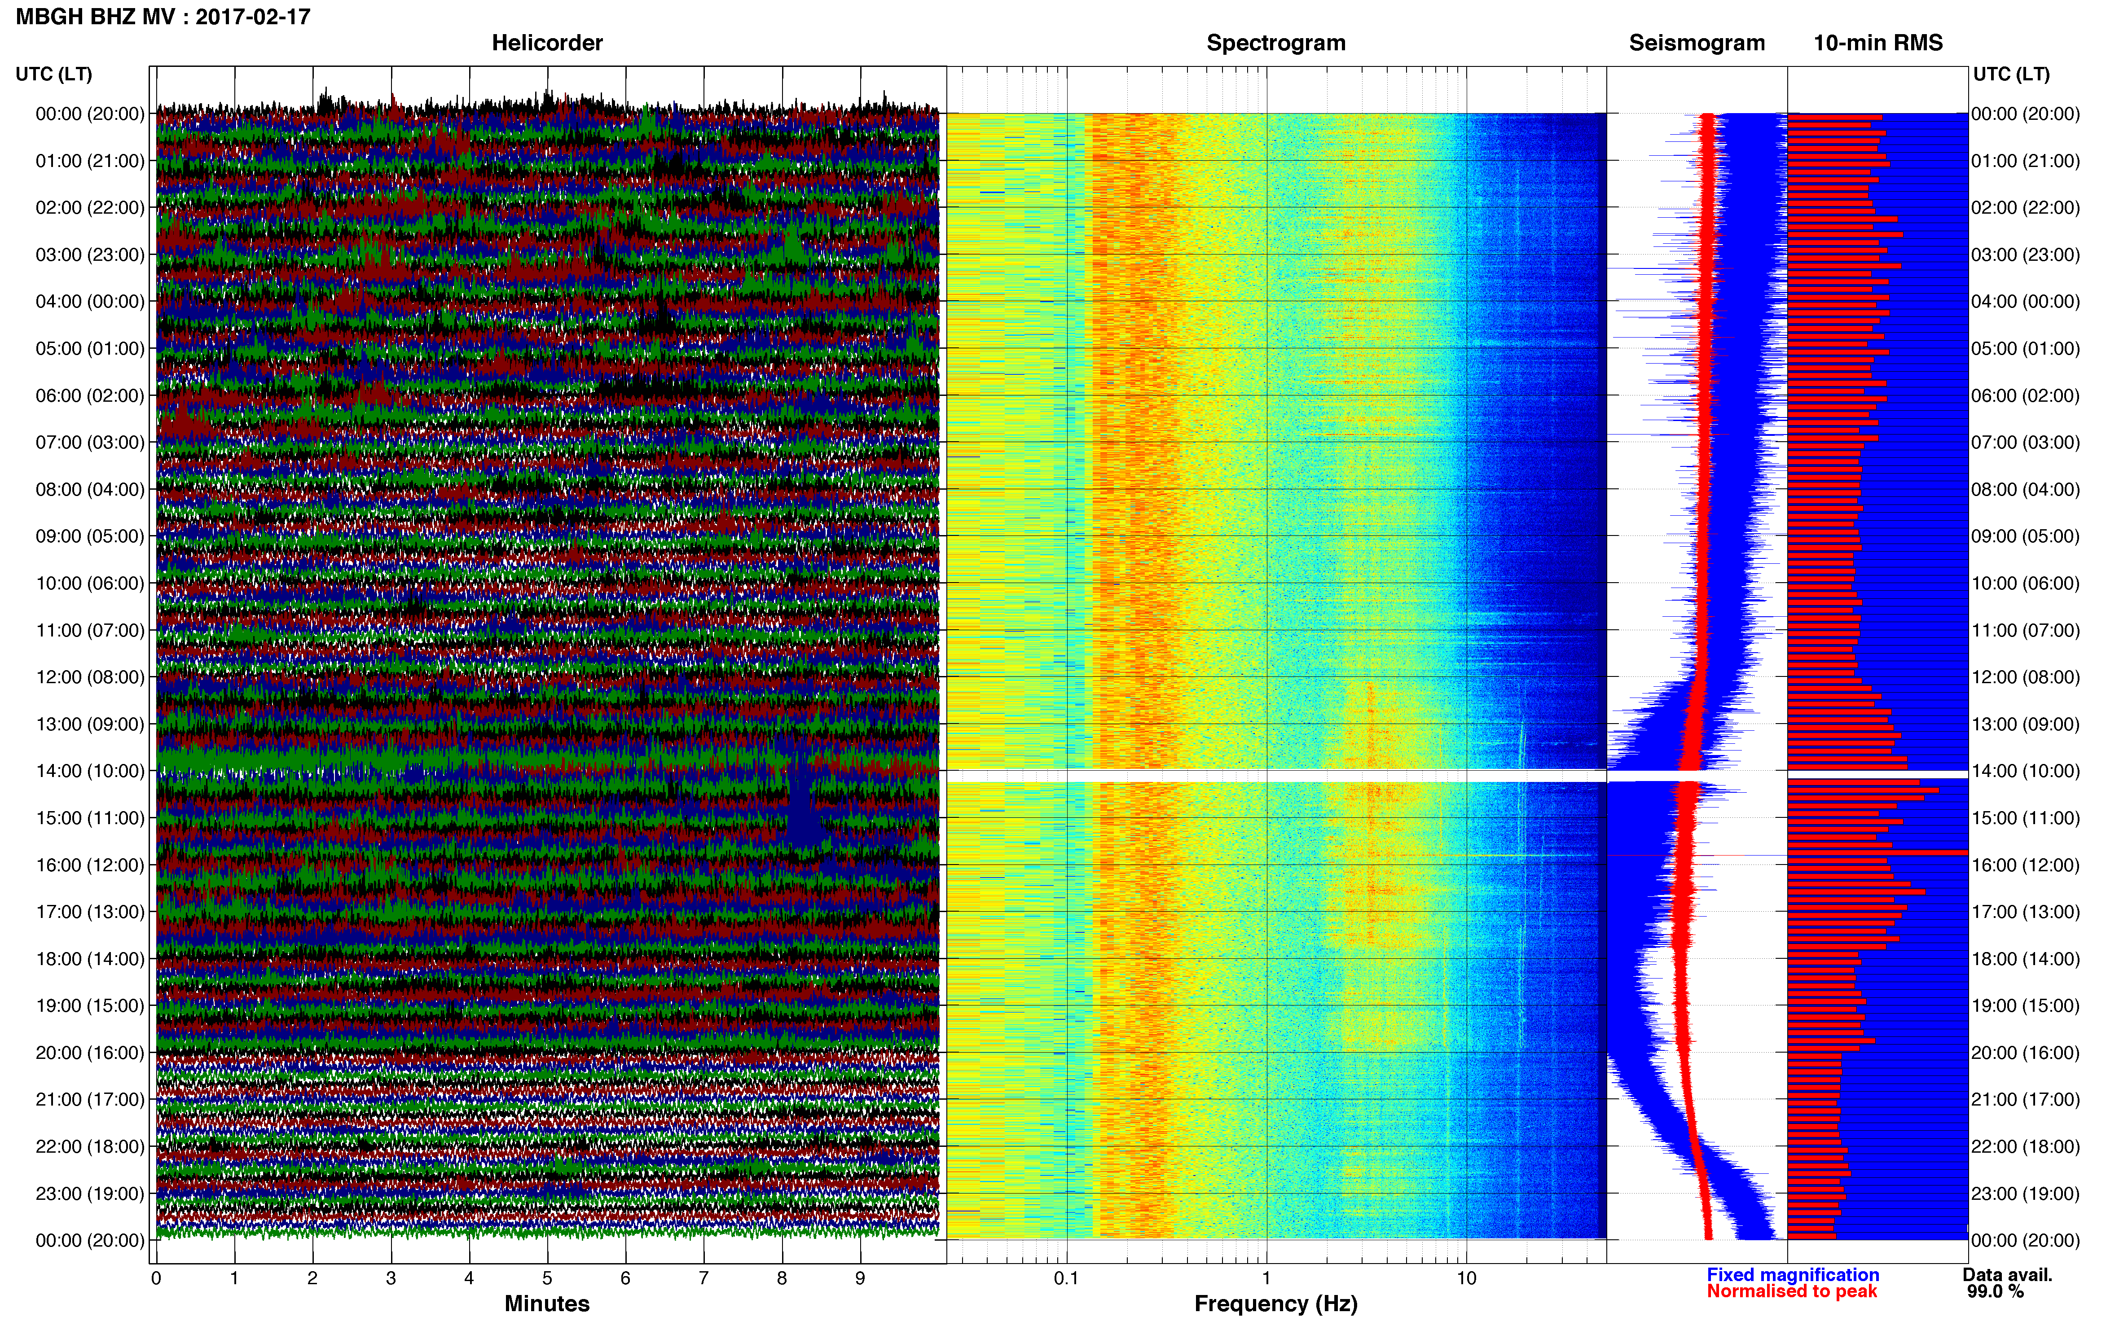Select '22:00 (18:00)' on the left time axis
The width and height of the screenshot is (2128, 1330).
tap(90, 1147)
